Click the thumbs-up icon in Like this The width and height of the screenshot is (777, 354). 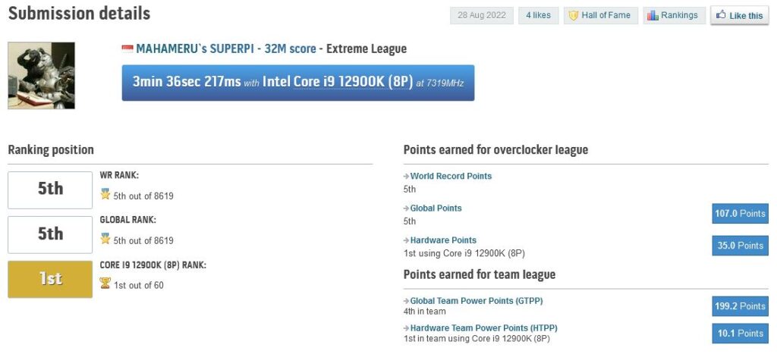[x=721, y=15]
